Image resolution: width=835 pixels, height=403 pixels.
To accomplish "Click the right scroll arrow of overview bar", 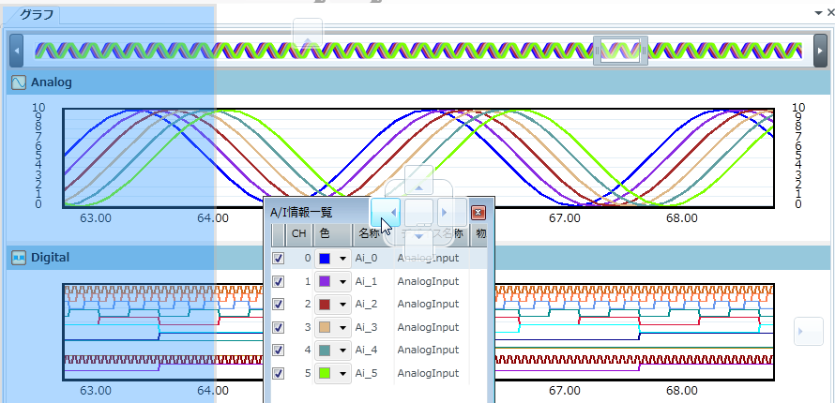I will point(821,50).
